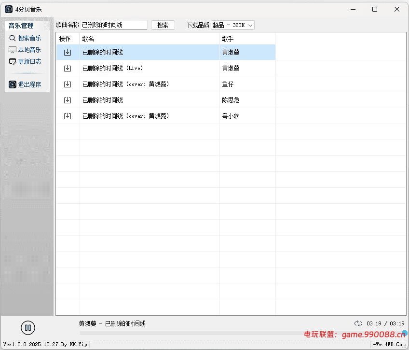
Task: Download 鱼仔's cover of the song
Action: [x=68, y=84]
